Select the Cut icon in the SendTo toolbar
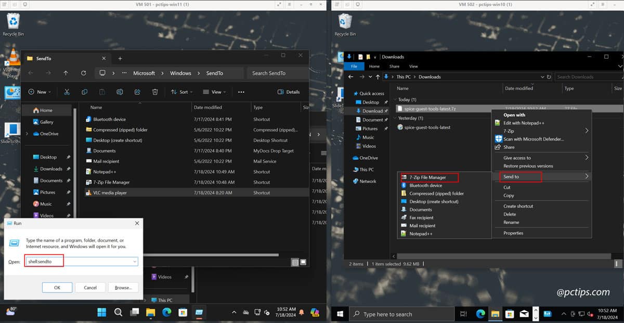This screenshot has width=624, height=323. [x=67, y=92]
